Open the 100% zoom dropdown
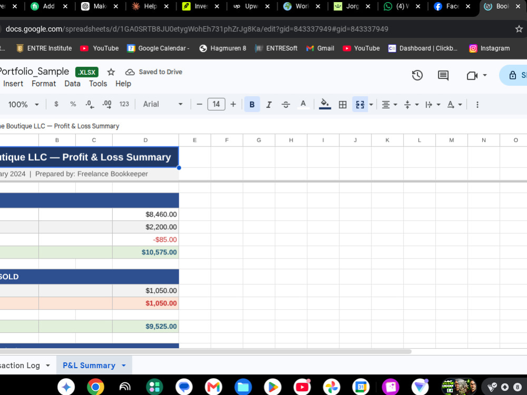 24,104
